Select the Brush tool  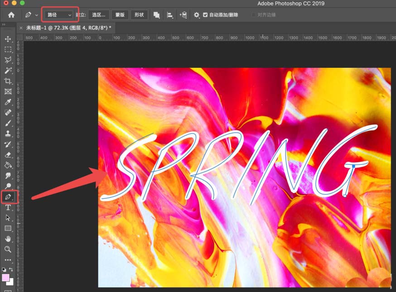click(8, 123)
